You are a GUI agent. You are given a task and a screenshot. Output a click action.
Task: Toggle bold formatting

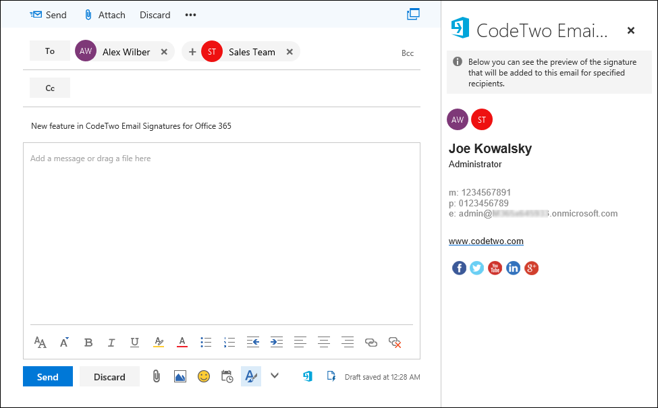88,343
